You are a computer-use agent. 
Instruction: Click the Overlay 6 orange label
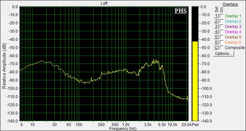233,42
